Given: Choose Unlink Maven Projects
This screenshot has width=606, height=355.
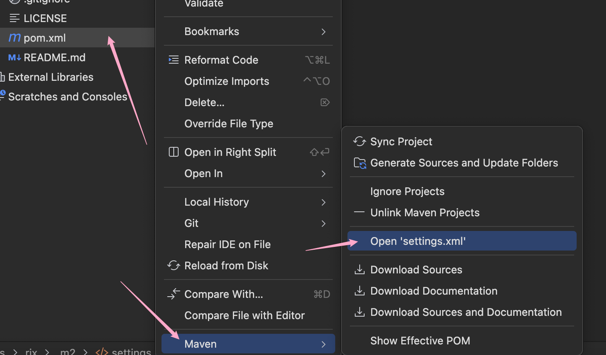Looking at the screenshot, I should (x=462, y=213).
